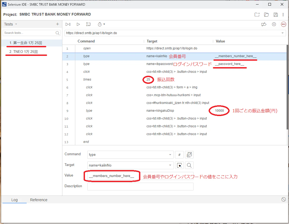289x224 pixels.
Task: Add a new test with the plus icon
Action: coord(58,24)
